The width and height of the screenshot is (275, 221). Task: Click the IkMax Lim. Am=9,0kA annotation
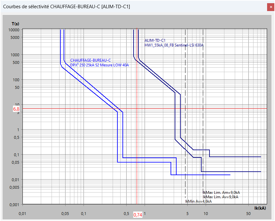click(223, 192)
